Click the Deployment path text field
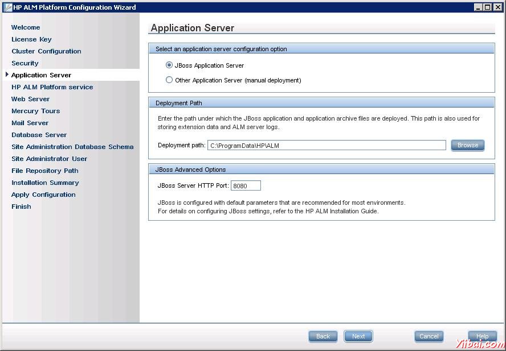Image resolution: width=506 pixels, height=351 pixels. coord(326,146)
